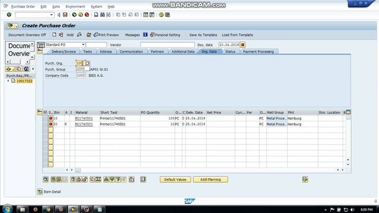379x213 pixels.
Task: Click the yellow Help question mark icon
Action: pos(161,15)
